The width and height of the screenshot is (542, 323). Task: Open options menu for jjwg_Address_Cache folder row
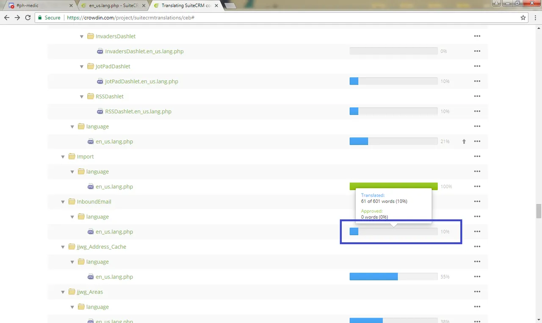pos(477,247)
